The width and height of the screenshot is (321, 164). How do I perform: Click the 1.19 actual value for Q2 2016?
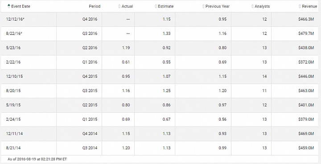pyautogui.click(x=126, y=48)
